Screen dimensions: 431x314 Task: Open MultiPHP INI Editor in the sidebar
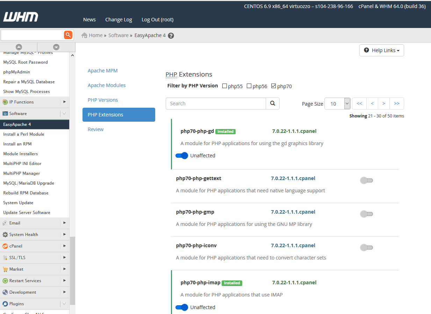22,164
